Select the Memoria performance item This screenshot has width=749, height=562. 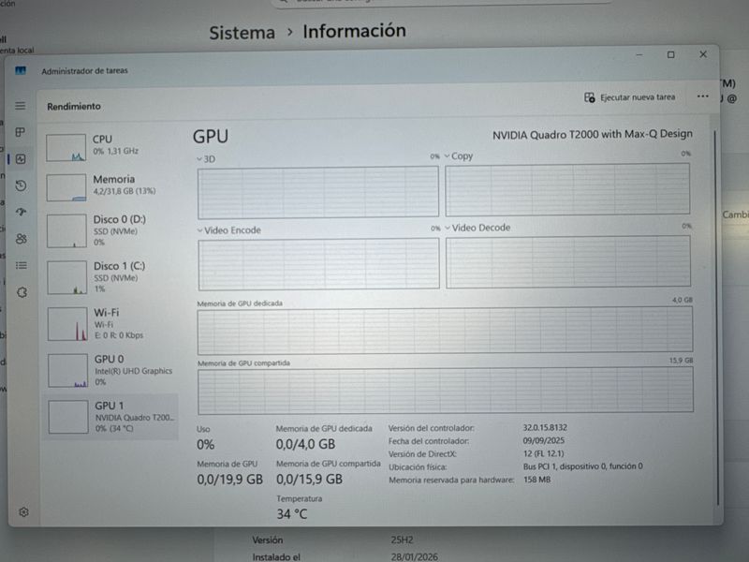tap(110, 186)
